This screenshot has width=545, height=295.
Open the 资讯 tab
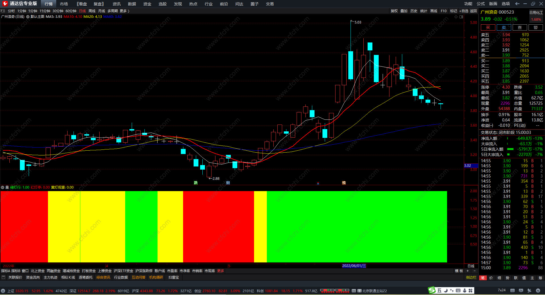[117, 4]
